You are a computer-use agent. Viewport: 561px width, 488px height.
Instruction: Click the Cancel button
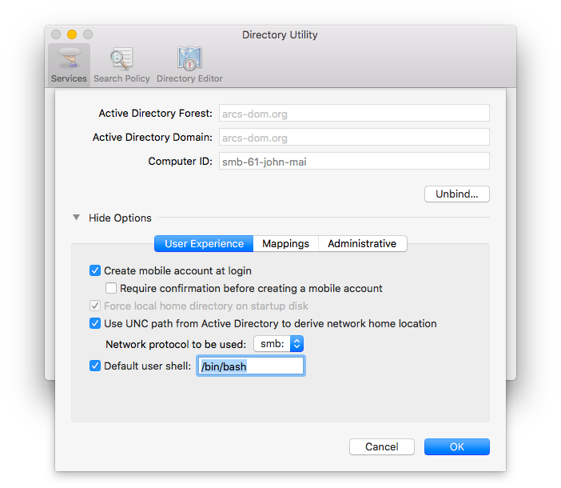(x=382, y=447)
